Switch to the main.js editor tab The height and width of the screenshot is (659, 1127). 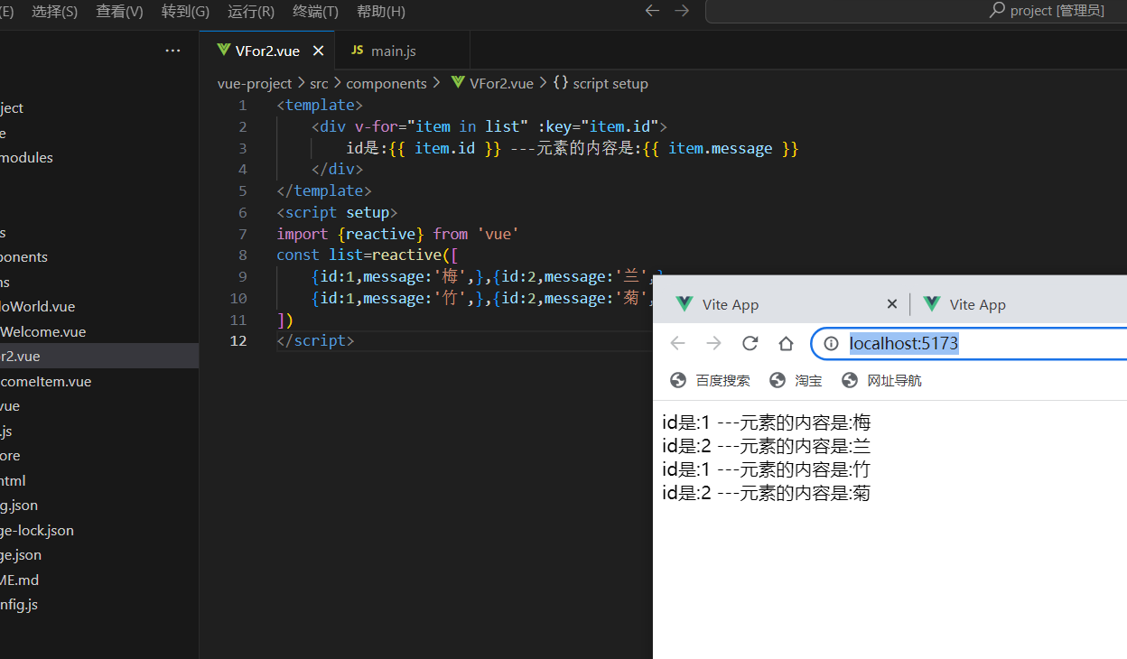coord(402,51)
